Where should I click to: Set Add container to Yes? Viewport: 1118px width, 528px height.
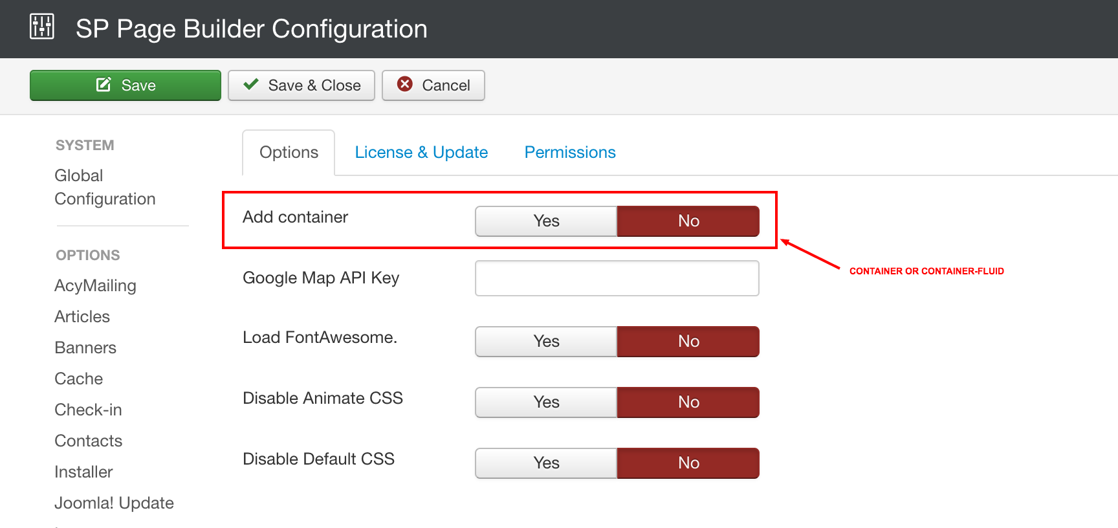(x=546, y=221)
